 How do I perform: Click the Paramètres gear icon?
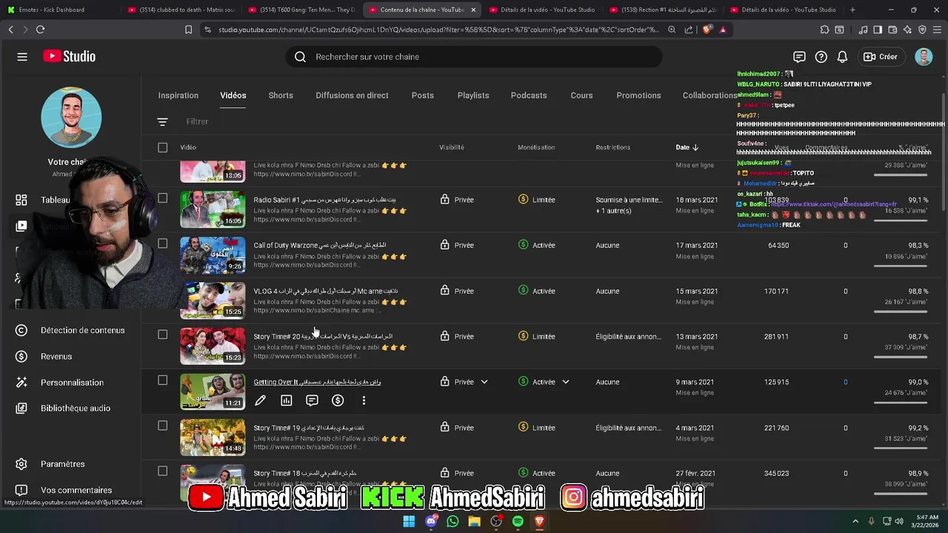click(21, 464)
